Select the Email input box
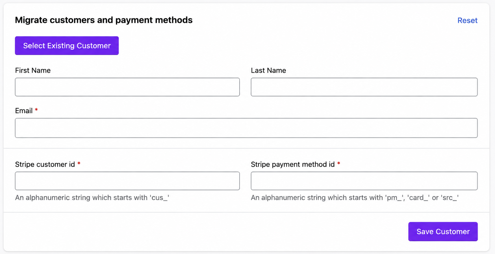This screenshot has height=254, width=495. click(x=246, y=128)
